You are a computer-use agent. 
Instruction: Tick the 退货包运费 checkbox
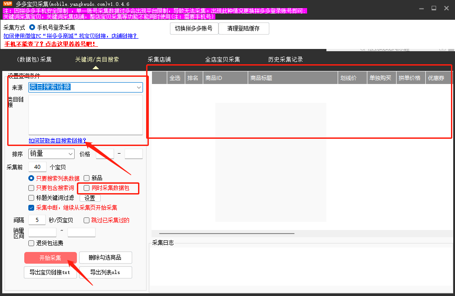[x=31, y=243]
